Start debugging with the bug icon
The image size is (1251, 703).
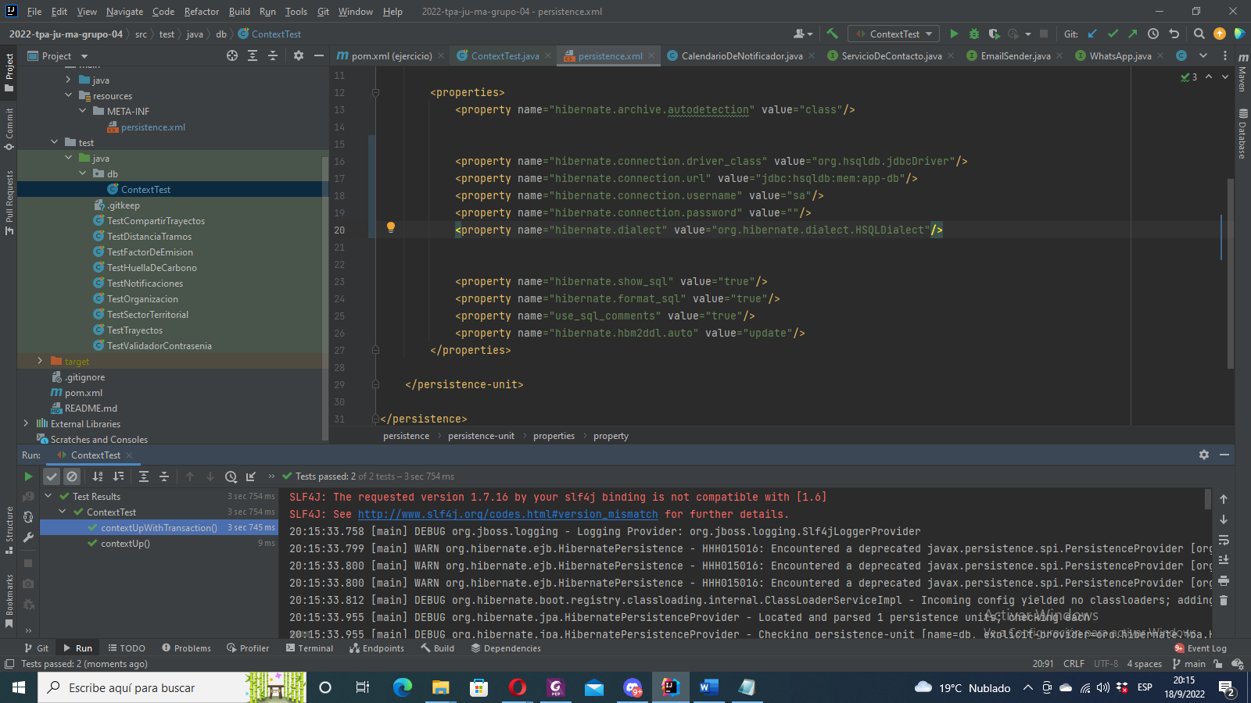(x=974, y=34)
